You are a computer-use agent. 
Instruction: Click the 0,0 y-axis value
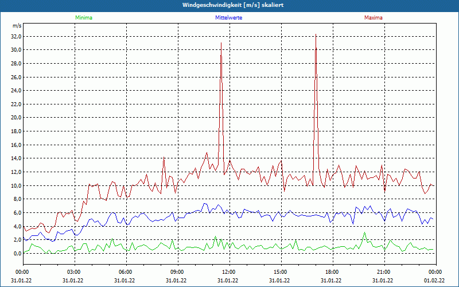(17, 253)
